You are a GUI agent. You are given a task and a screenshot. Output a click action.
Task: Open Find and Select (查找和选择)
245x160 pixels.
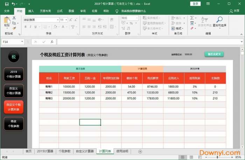[x=219, y=21]
